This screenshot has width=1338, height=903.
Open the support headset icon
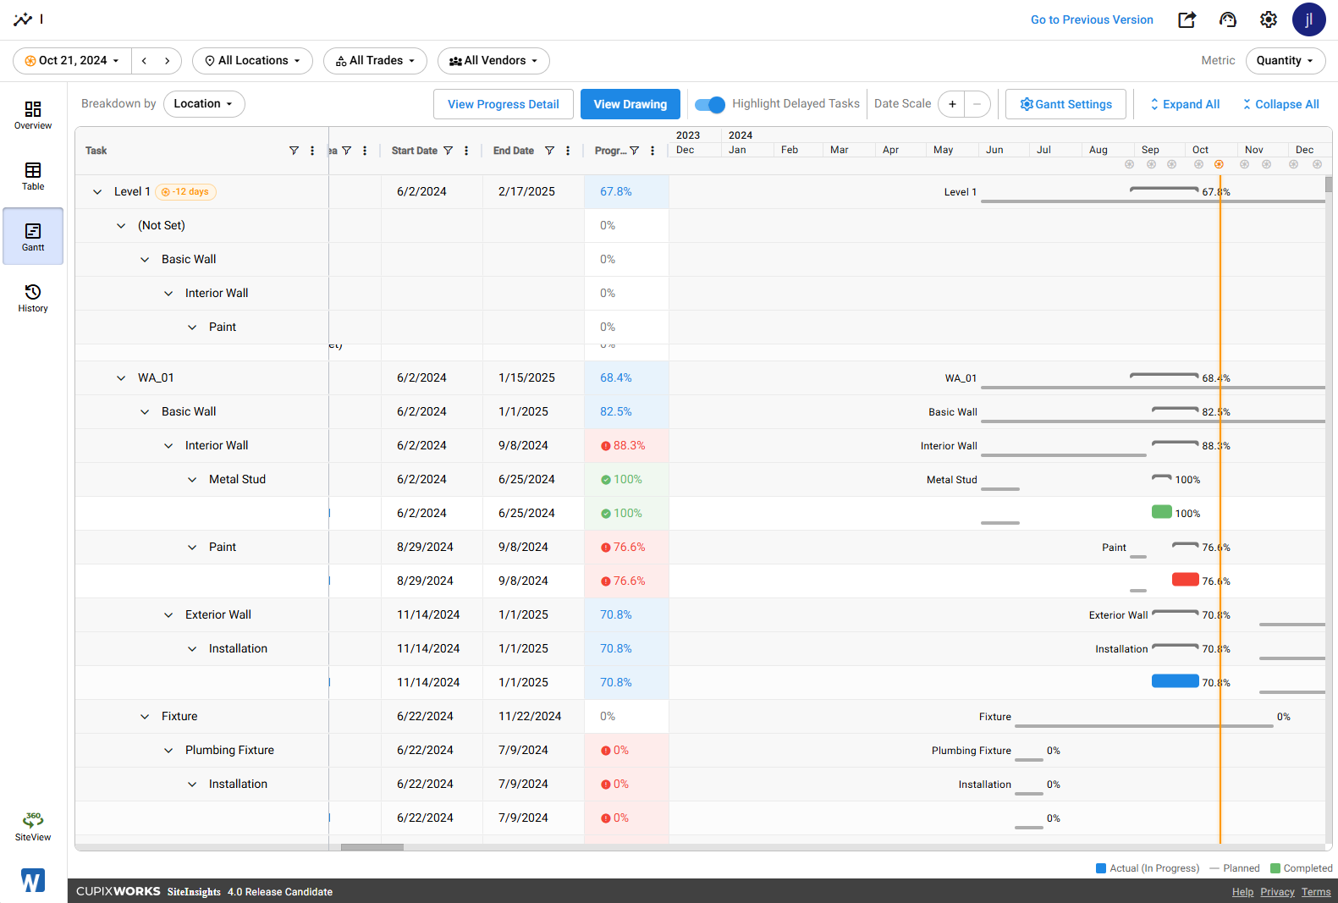coord(1228,19)
